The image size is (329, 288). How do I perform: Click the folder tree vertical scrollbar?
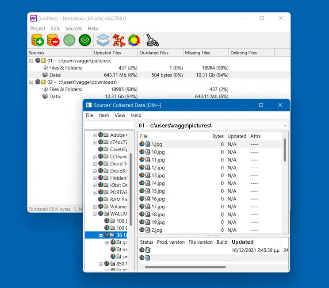coord(131,189)
